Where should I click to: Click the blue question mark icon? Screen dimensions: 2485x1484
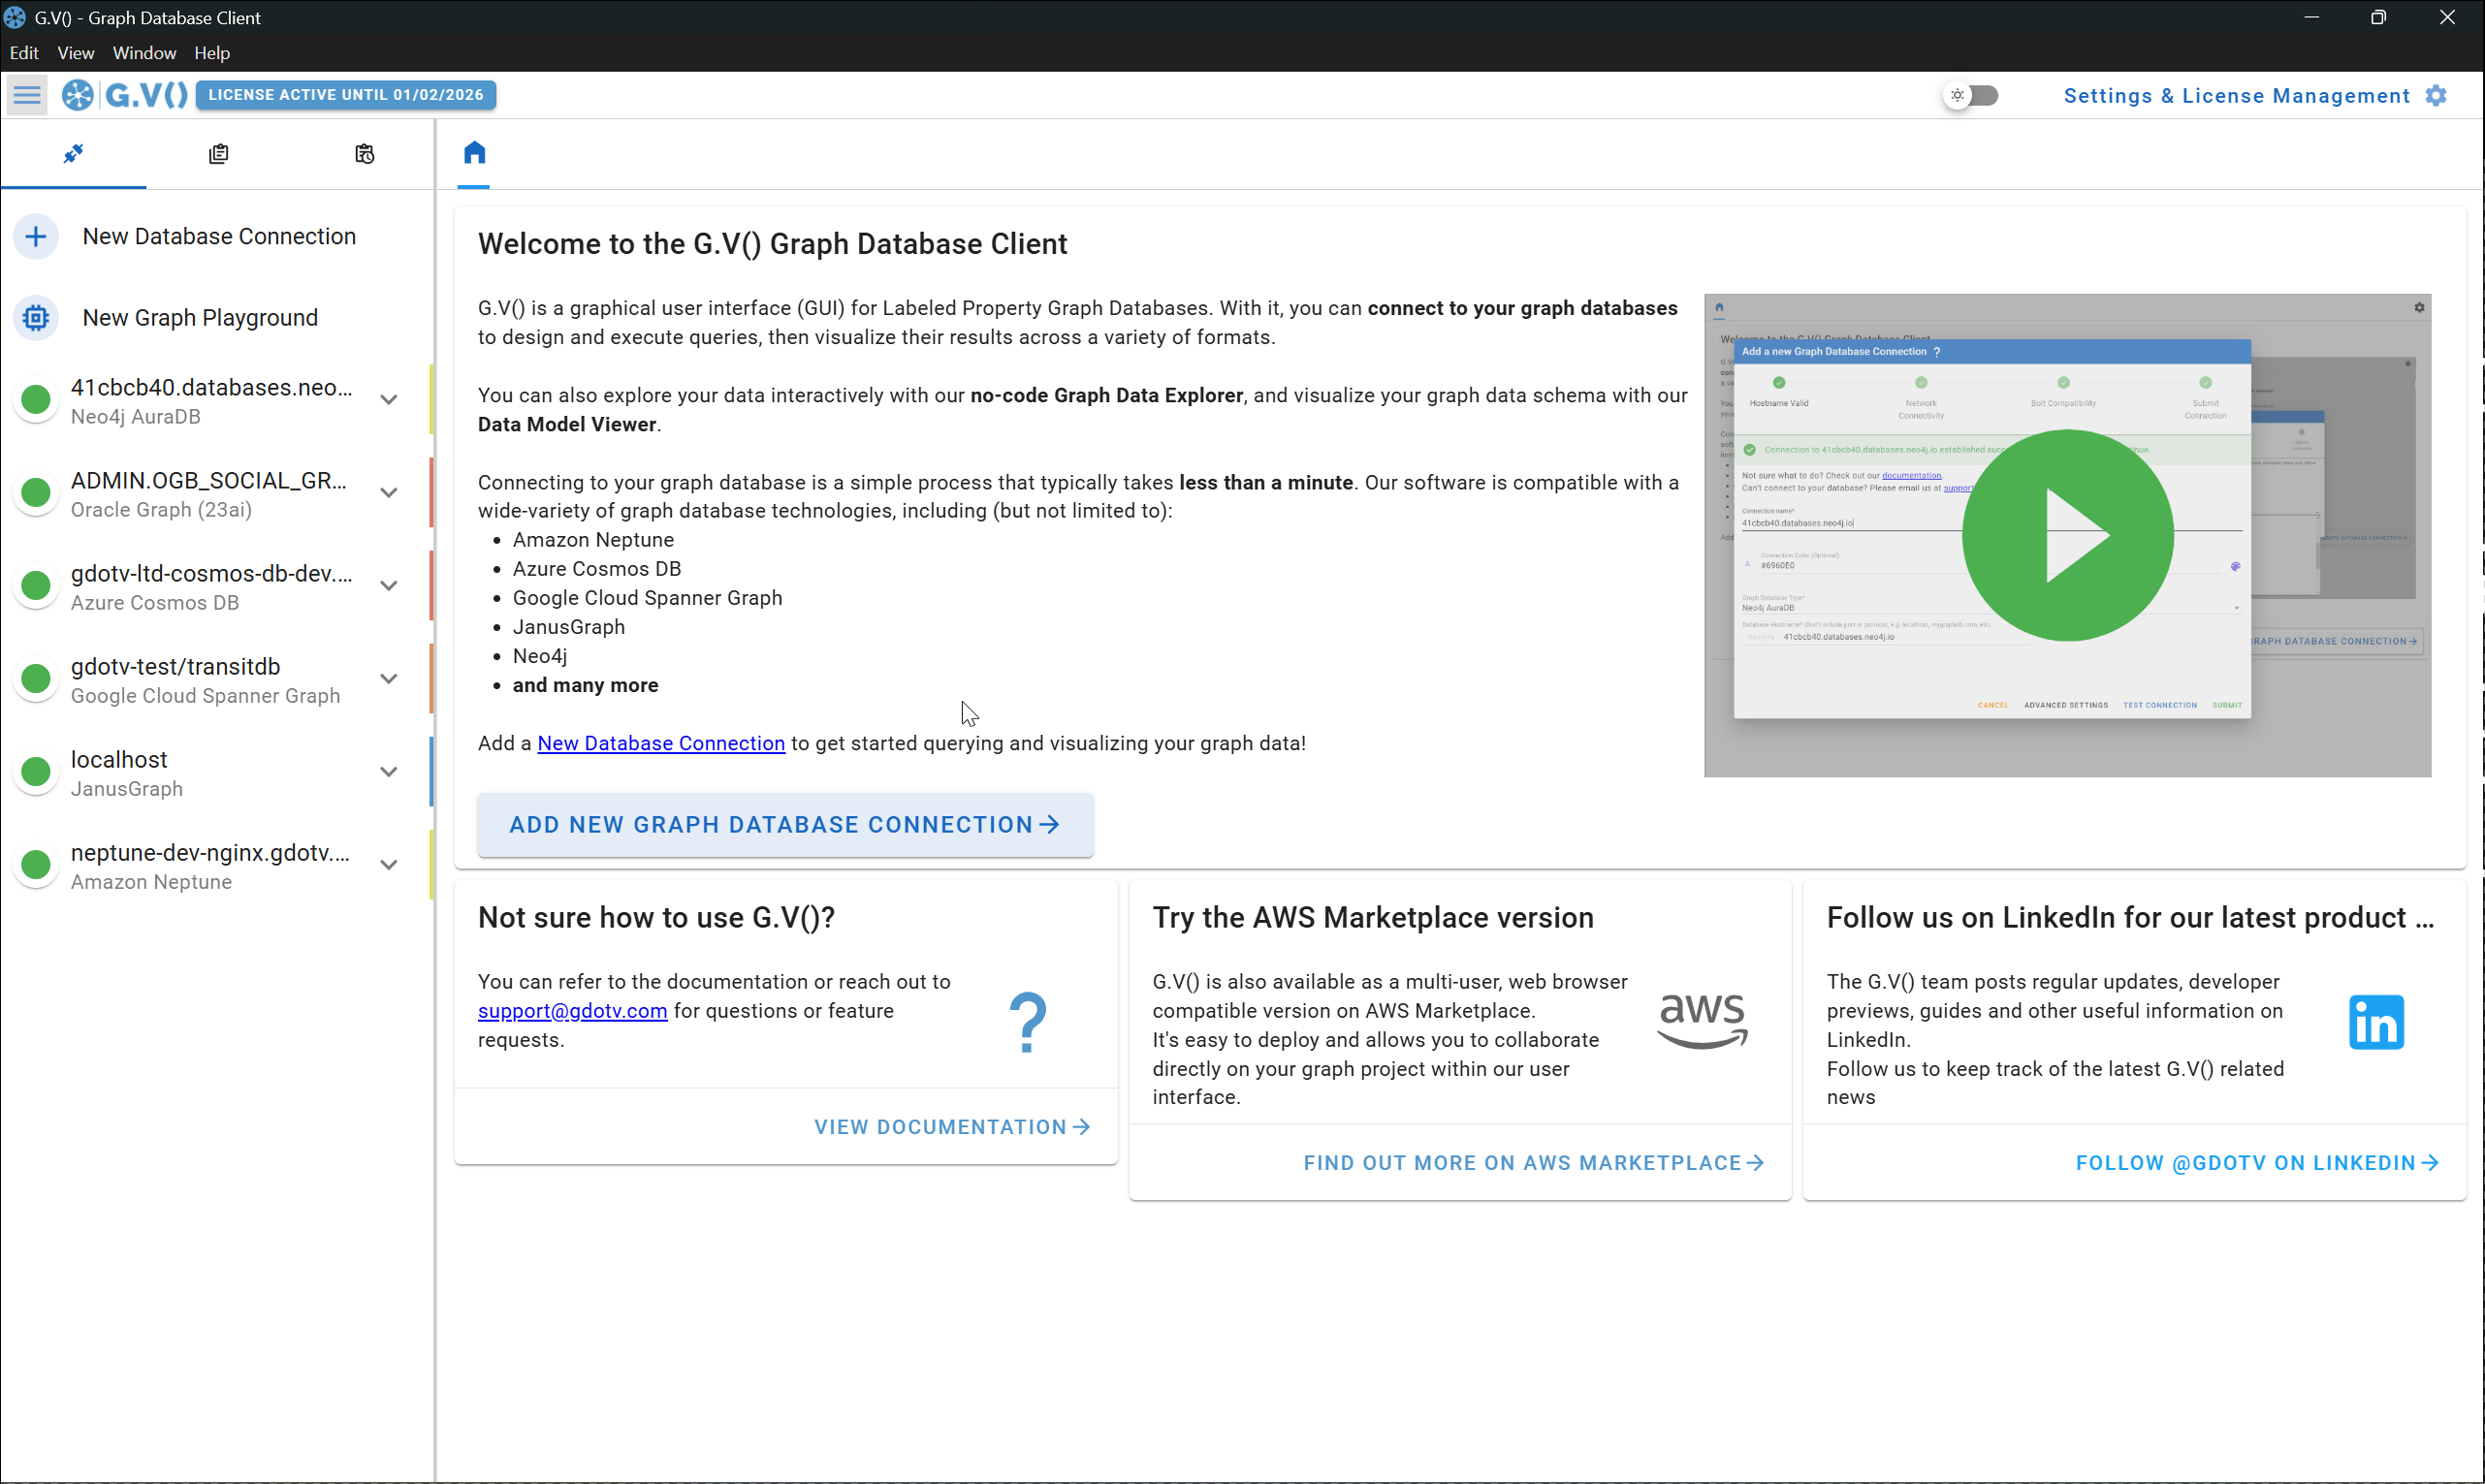coord(1028,1022)
